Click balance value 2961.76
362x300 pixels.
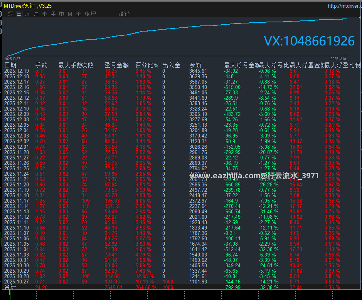(x=198, y=152)
